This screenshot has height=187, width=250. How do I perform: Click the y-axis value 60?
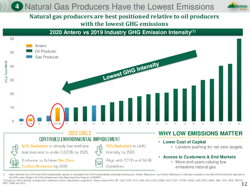[x=12, y=39]
